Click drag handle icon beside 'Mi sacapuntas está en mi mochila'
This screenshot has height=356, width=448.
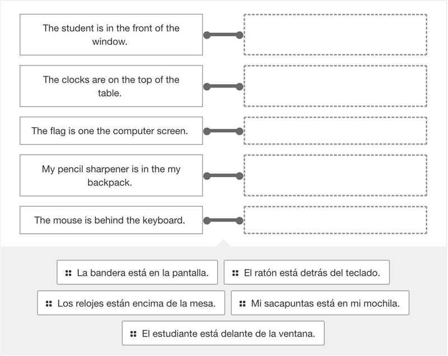(242, 304)
